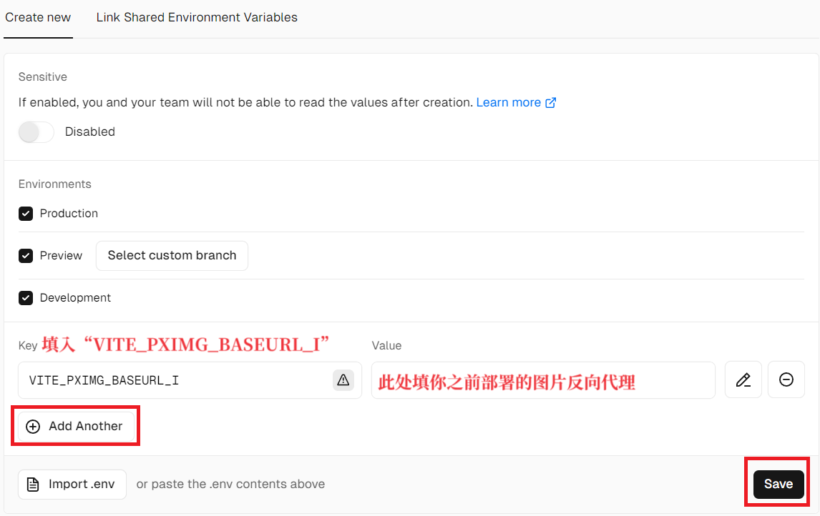Remove the variable row with minus icon
The height and width of the screenshot is (516, 820).
(x=786, y=379)
